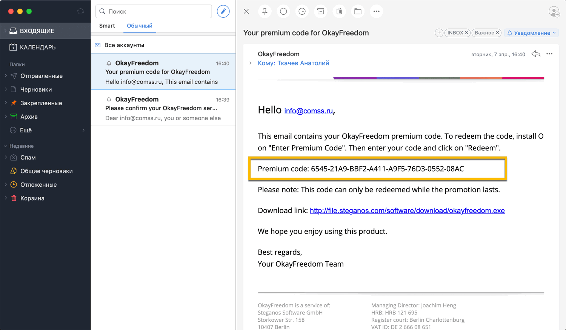
Task: Click the 'Steganos Software GmbH' footer text
Action: pyautogui.click(x=290, y=313)
